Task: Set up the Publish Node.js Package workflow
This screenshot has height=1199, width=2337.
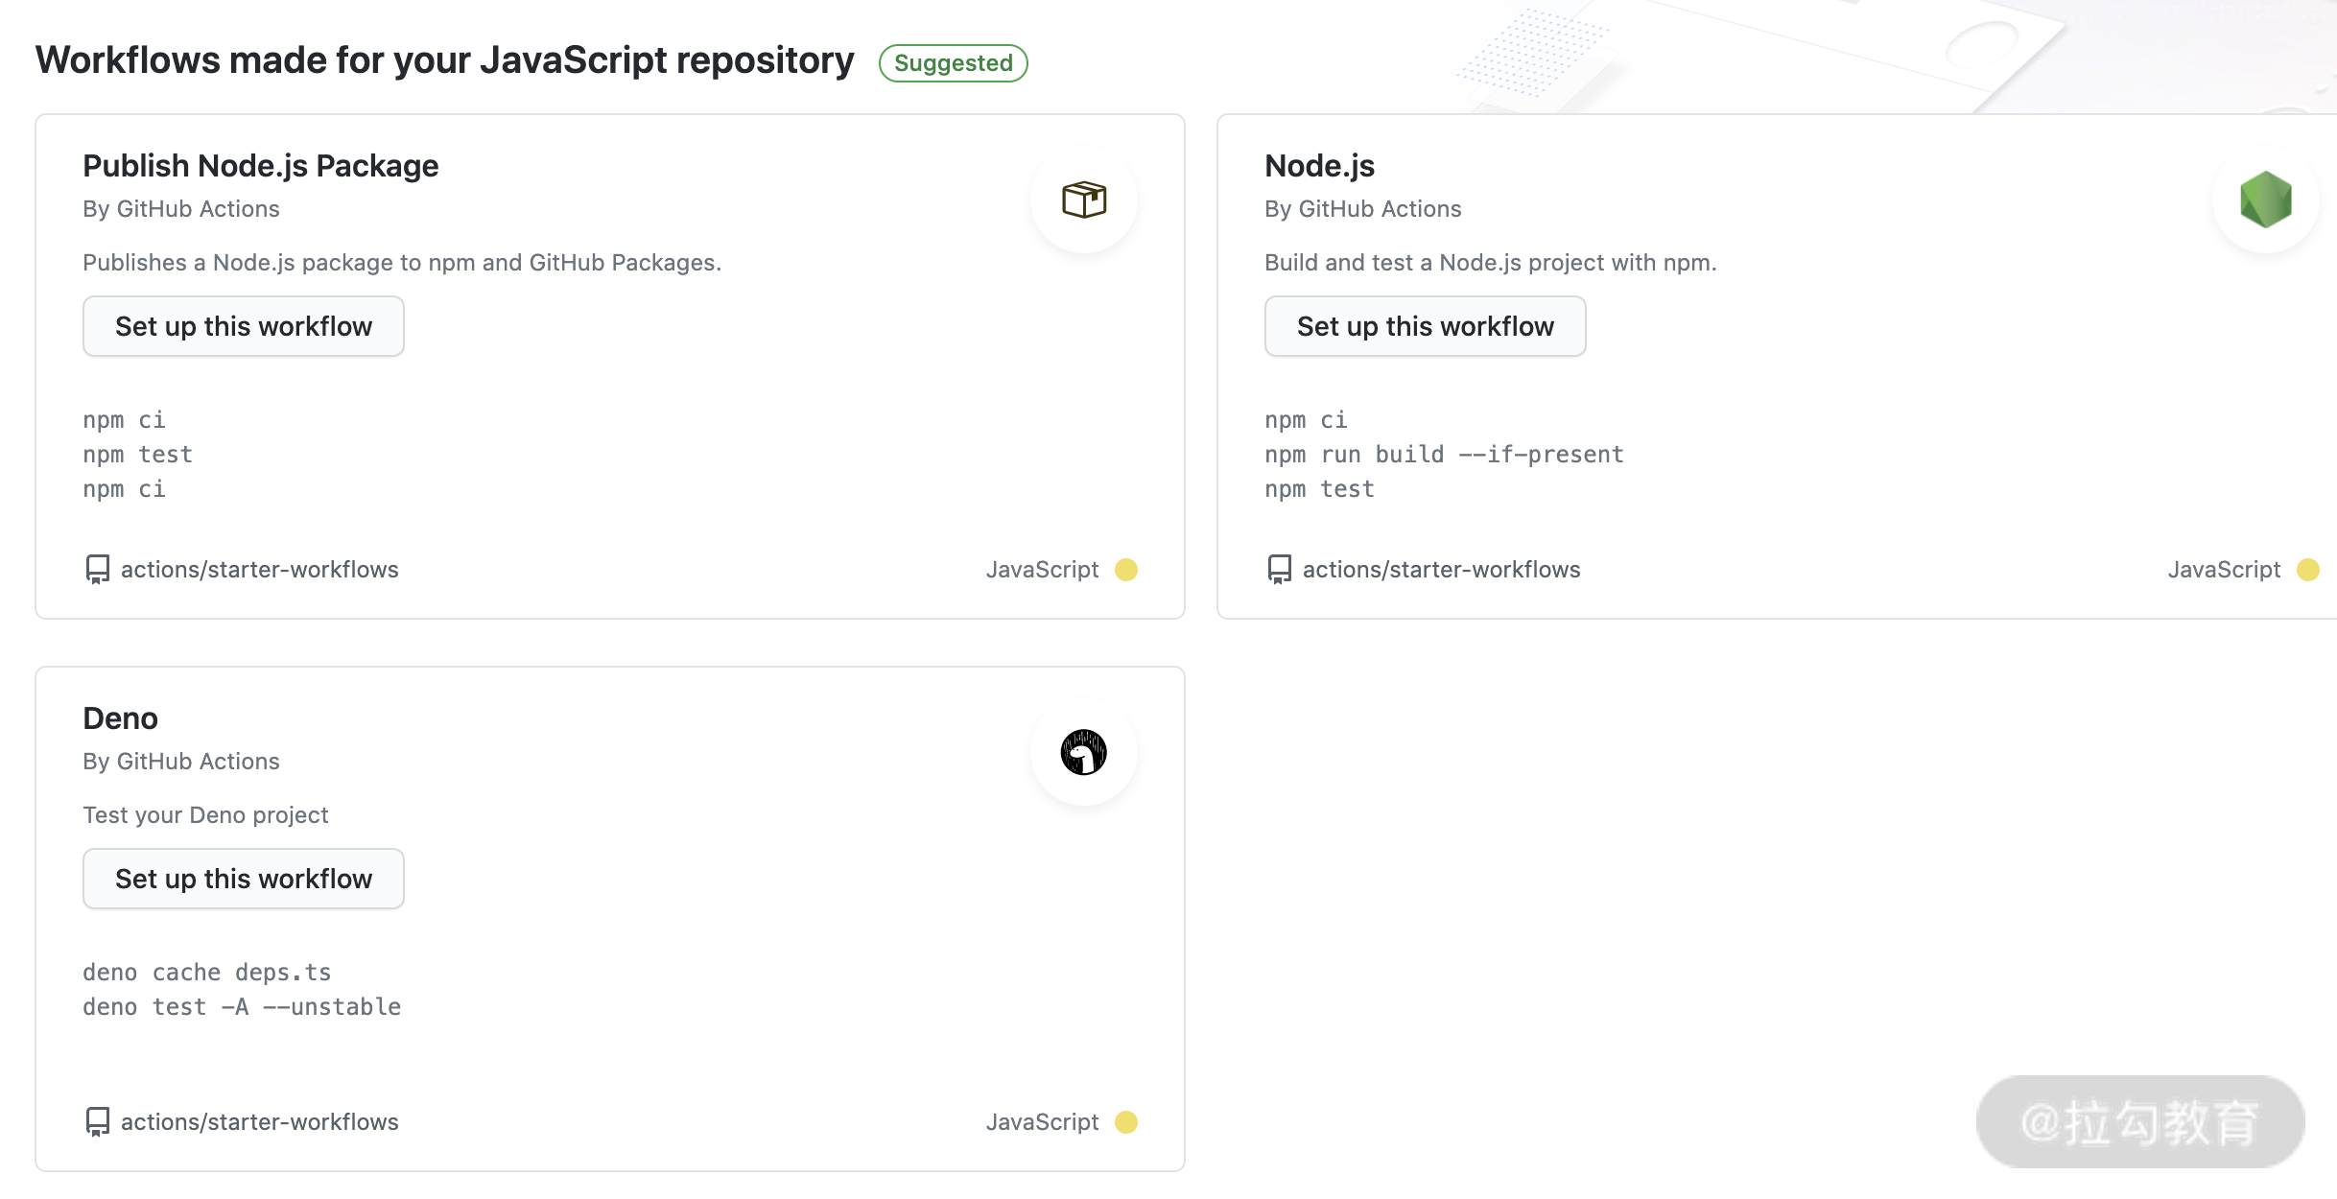Action: [x=244, y=326]
